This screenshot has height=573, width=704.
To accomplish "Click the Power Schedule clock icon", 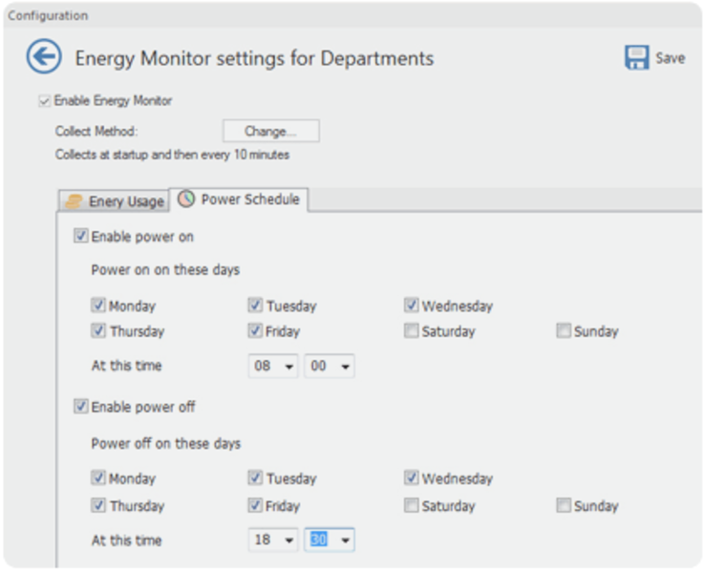I will tap(186, 200).
